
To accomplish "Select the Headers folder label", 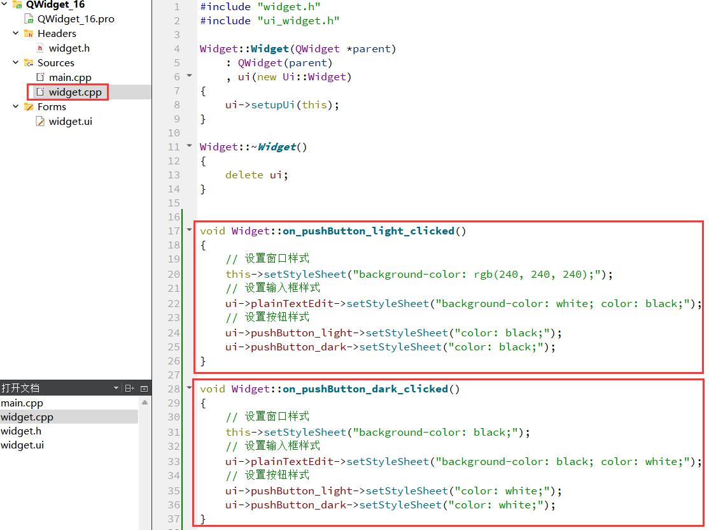I will (x=57, y=34).
